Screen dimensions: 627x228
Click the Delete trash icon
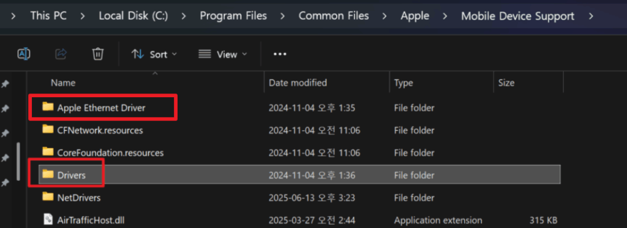[98, 54]
